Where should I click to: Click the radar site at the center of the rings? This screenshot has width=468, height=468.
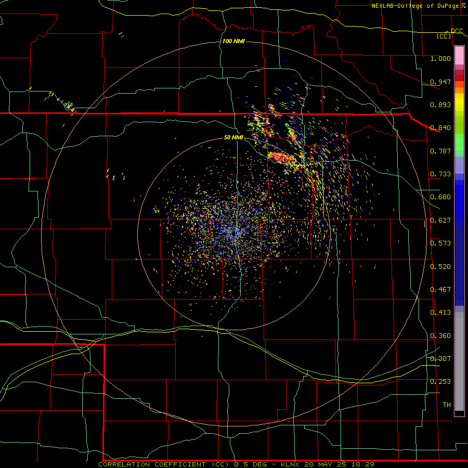(235, 233)
